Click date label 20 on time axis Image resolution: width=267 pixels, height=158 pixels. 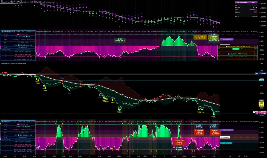coord(164,156)
